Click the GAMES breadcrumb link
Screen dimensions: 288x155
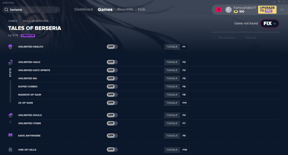(13, 21)
